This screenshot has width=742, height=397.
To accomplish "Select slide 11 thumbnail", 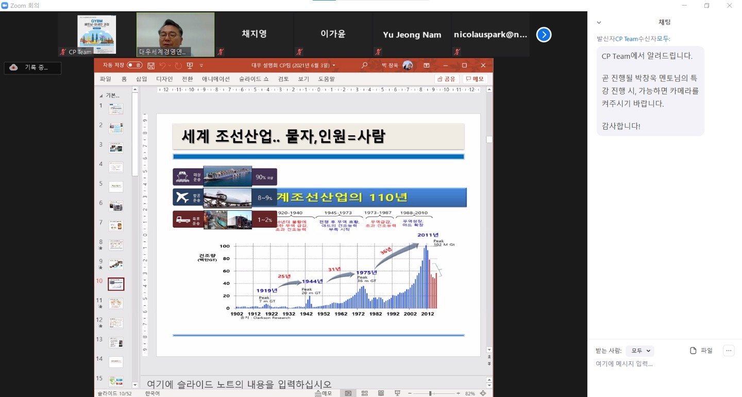I will [116, 304].
